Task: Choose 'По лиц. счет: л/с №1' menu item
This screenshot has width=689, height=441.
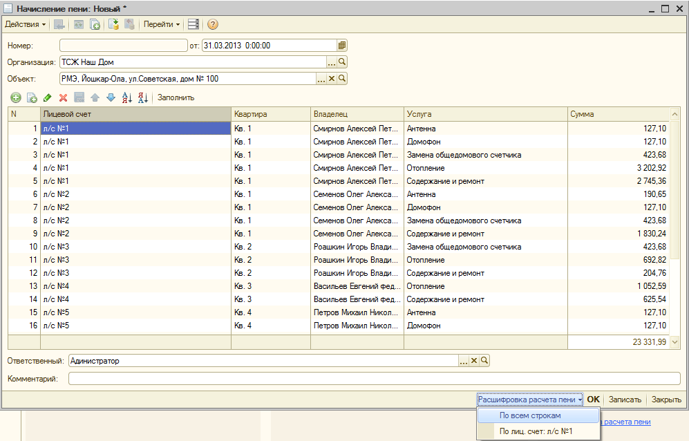Action: pyautogui.click(x=536, y=431)
